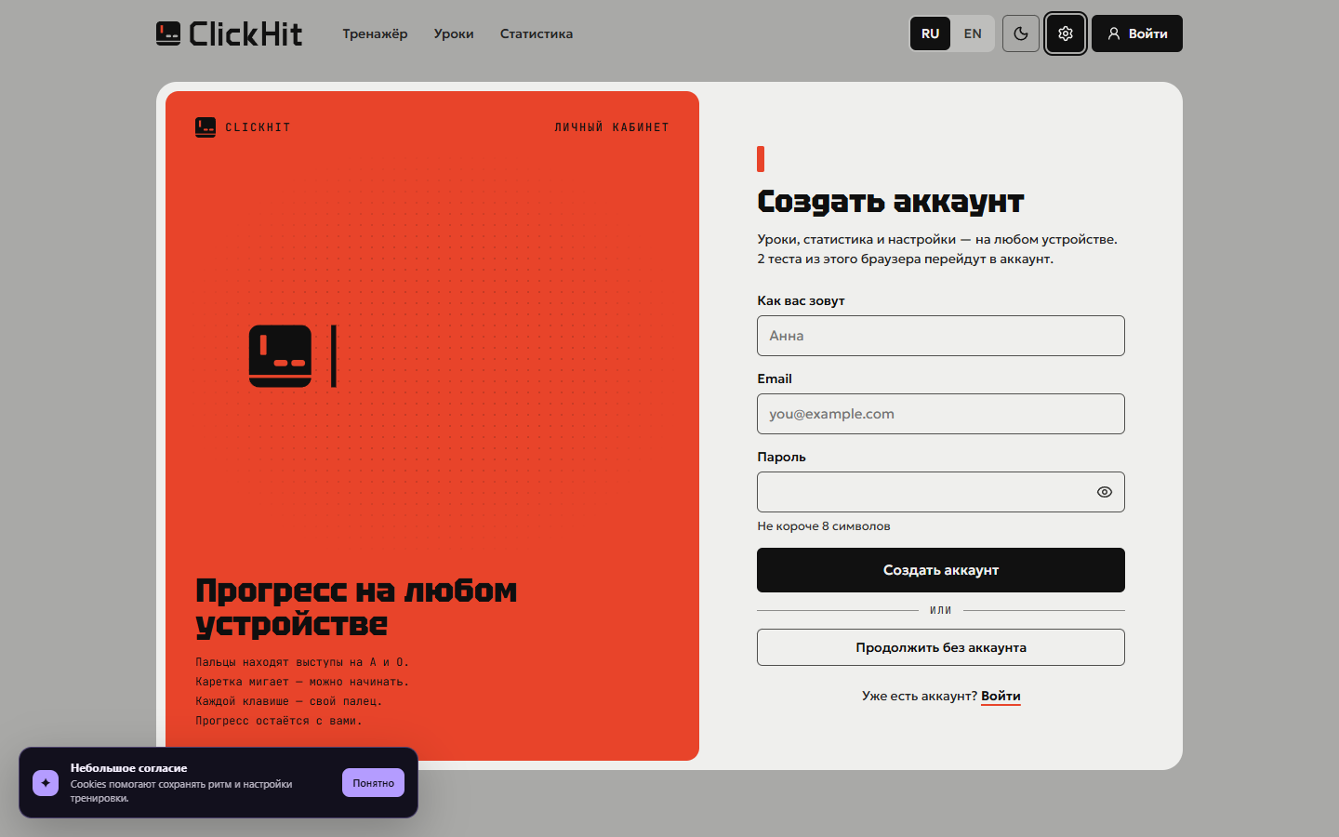This screenshot has width=1339, height=837.
Task: Click the hint Не короче 8 символов
Action: 824,526
